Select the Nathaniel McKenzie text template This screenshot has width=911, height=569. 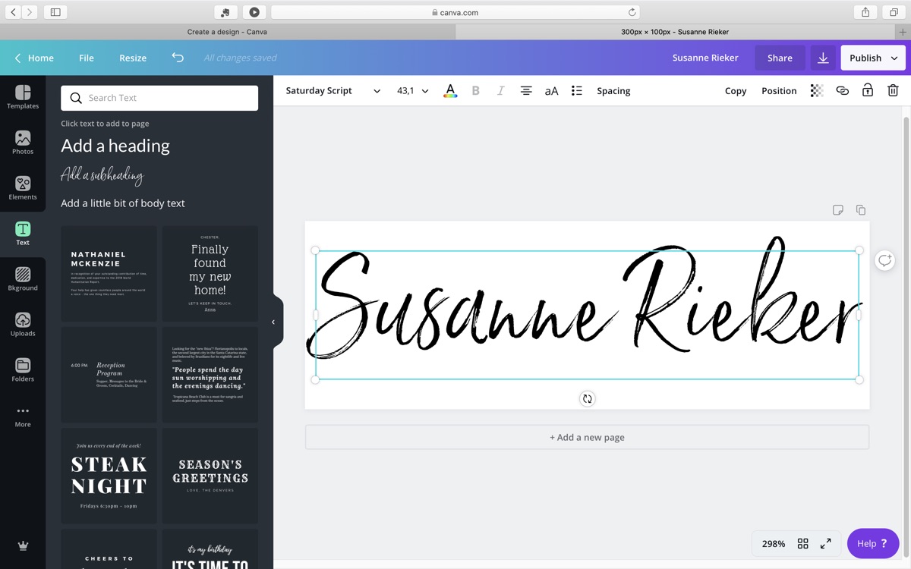coord(109,274)
